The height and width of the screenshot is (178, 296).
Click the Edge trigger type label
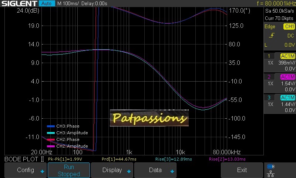pyautogui.click(x=270, y=27)
